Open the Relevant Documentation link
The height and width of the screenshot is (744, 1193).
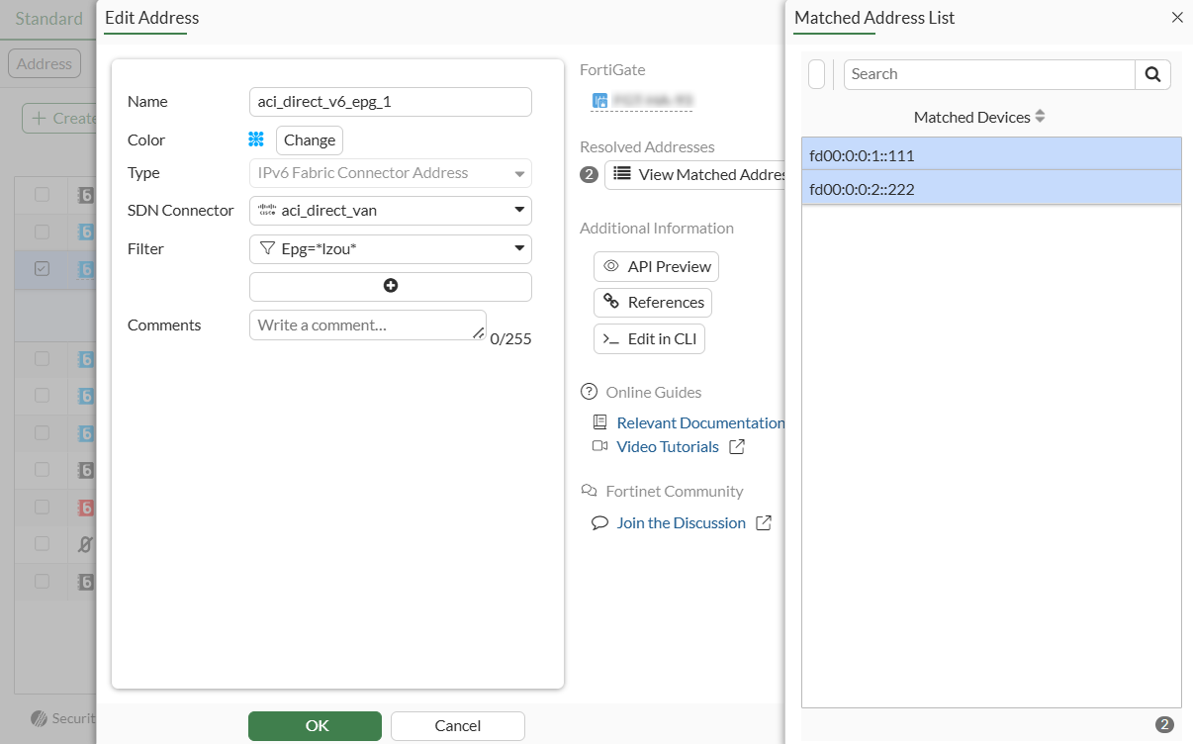(x=700, y=422)
